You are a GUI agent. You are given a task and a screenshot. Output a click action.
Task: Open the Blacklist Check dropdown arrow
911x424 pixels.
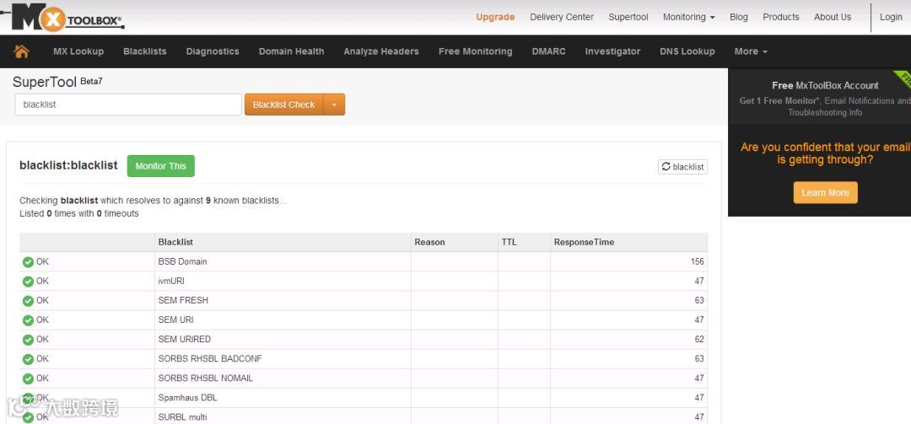pyautogui.click(x=334, y=105)
